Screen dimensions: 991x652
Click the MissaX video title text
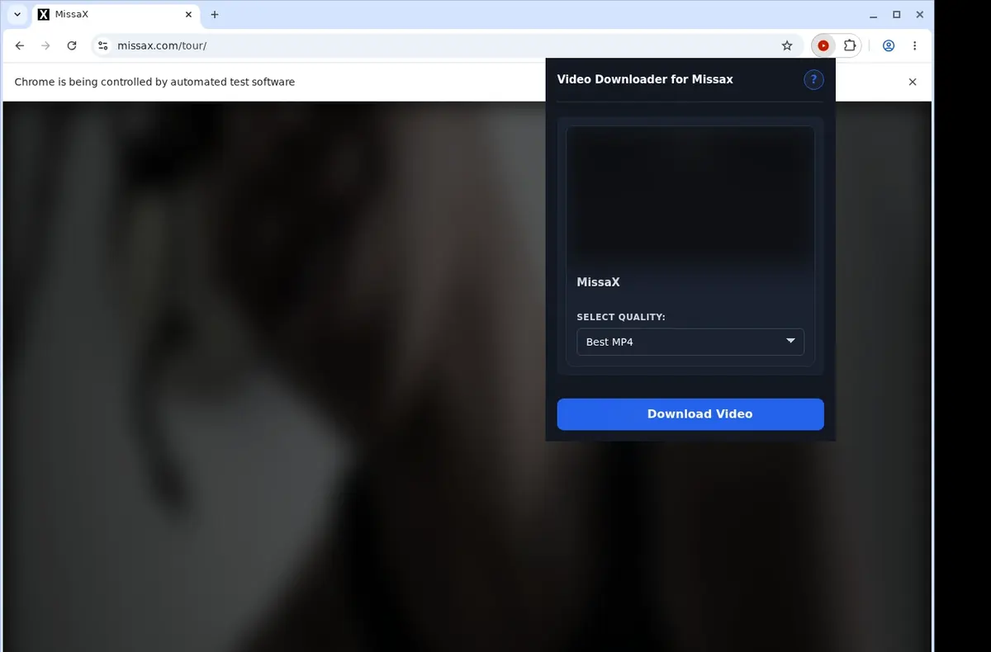pyautogui.click(x=598, y=282)
